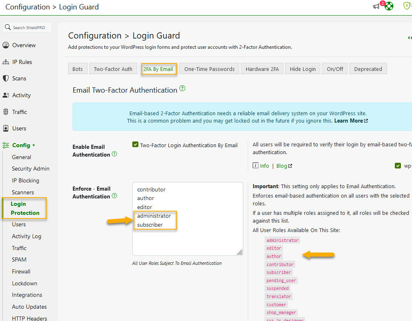Click the Info icon under description
Viewport: 412px width, 321px height.
tap(256, 165)
